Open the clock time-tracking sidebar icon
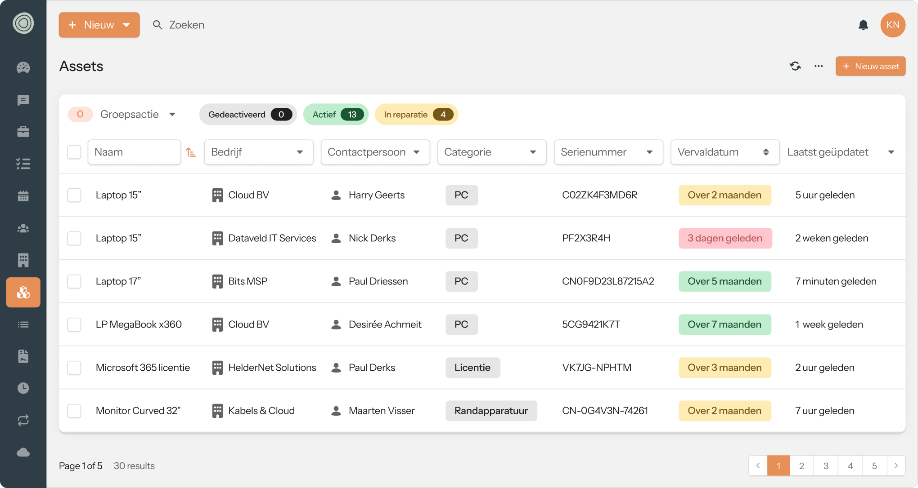Viewport: 918px width, 488px height. pyautogui.click(x=23, y=388)
